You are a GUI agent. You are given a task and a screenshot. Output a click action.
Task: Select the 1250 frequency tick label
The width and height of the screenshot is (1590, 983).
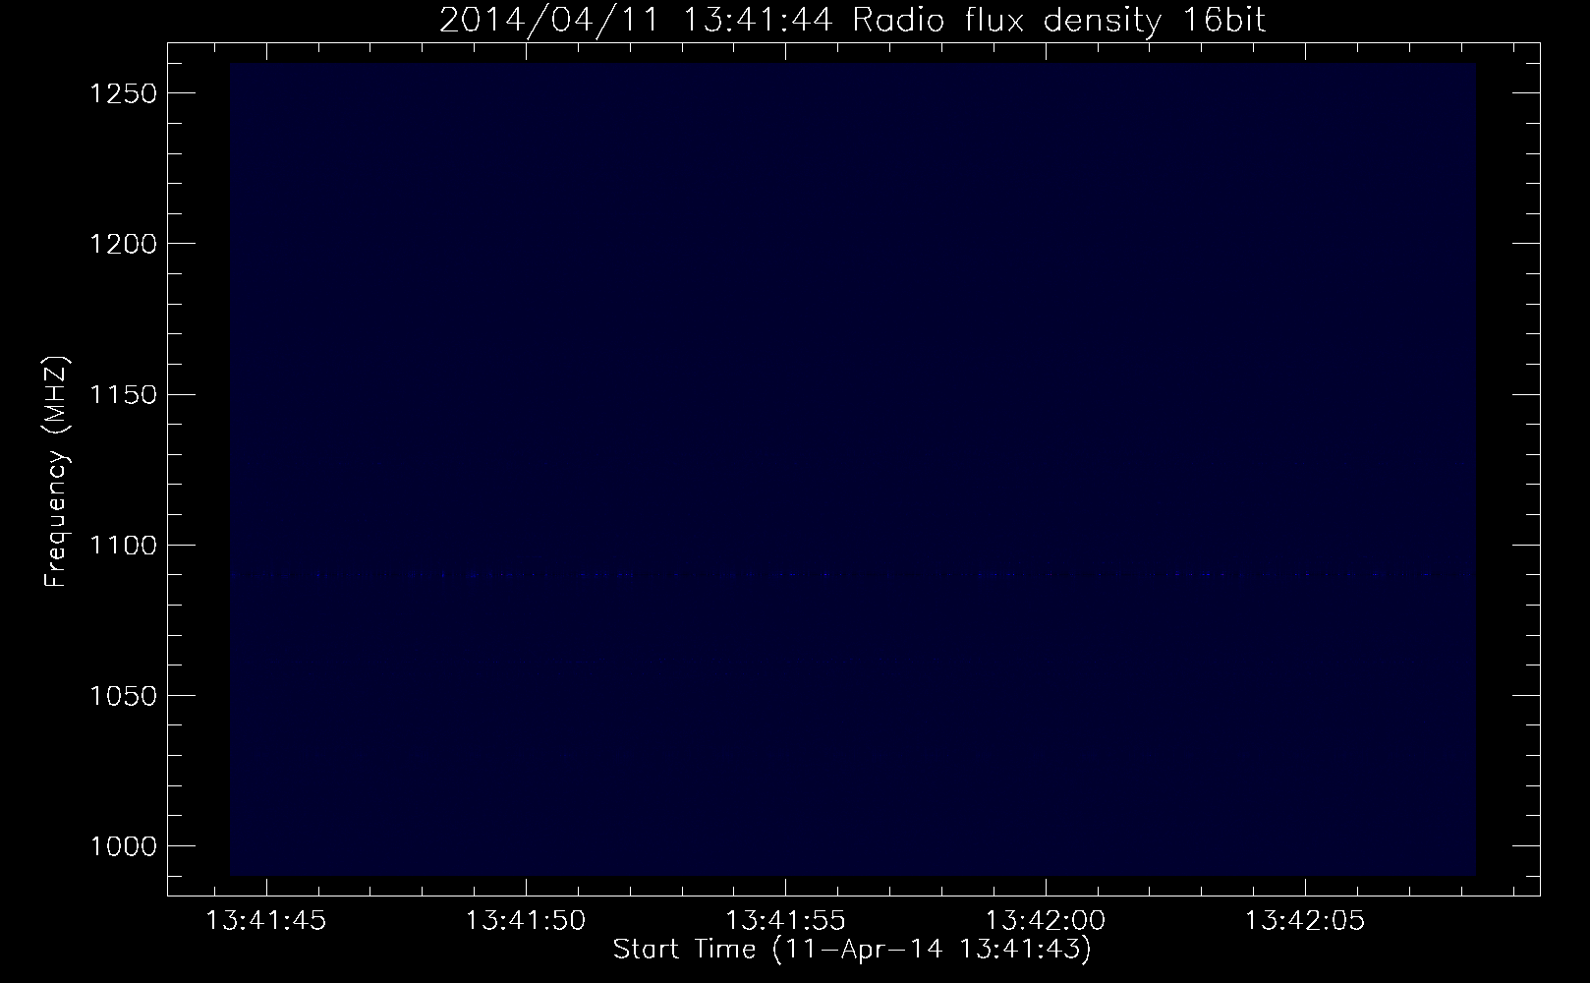click(123, 93)
